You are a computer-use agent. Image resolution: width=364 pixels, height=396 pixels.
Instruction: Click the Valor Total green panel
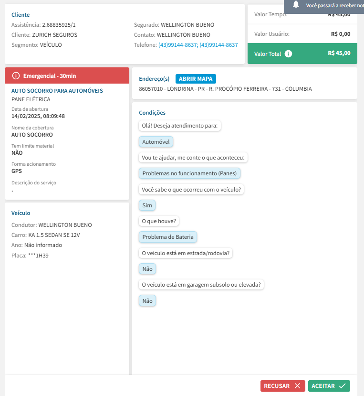tap(302, 54)
